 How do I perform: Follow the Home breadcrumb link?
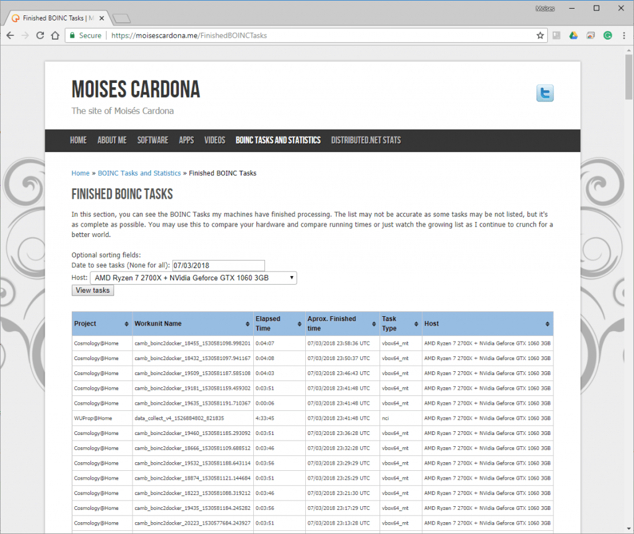(x=80, y=173)
